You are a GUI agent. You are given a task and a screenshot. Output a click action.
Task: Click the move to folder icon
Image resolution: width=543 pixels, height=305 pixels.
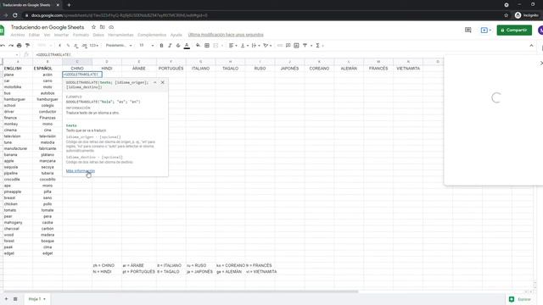click(x=103, y=27)
